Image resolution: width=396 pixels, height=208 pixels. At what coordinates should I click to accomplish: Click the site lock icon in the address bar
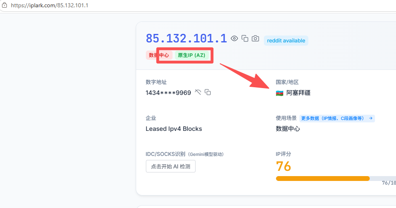(x=4, y=5)
